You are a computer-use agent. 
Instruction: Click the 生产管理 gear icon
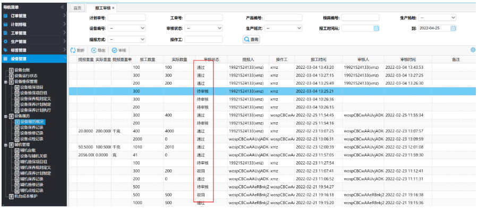pyautogui.click(x=5, y=41)
